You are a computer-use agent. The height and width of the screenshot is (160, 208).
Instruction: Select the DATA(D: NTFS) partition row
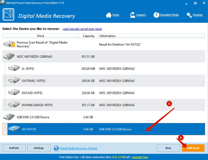104,93
